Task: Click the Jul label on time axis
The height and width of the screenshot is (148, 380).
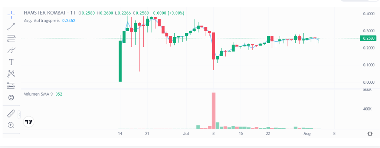Action: pyautogui.click(x=186, y=133)
